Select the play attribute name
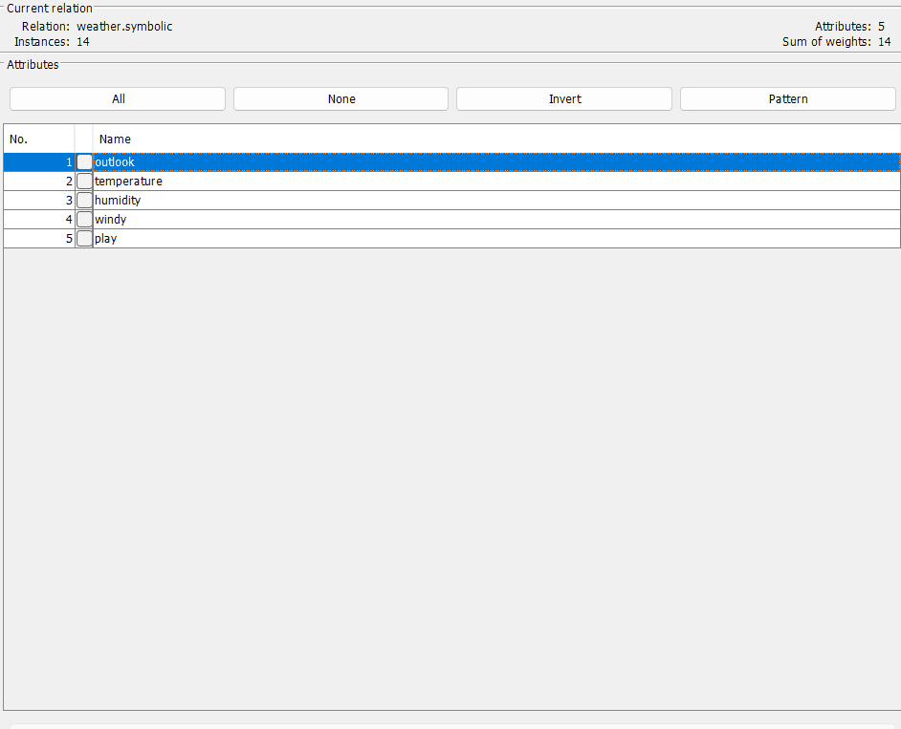 pyautogui.click(x=106, y=239)
